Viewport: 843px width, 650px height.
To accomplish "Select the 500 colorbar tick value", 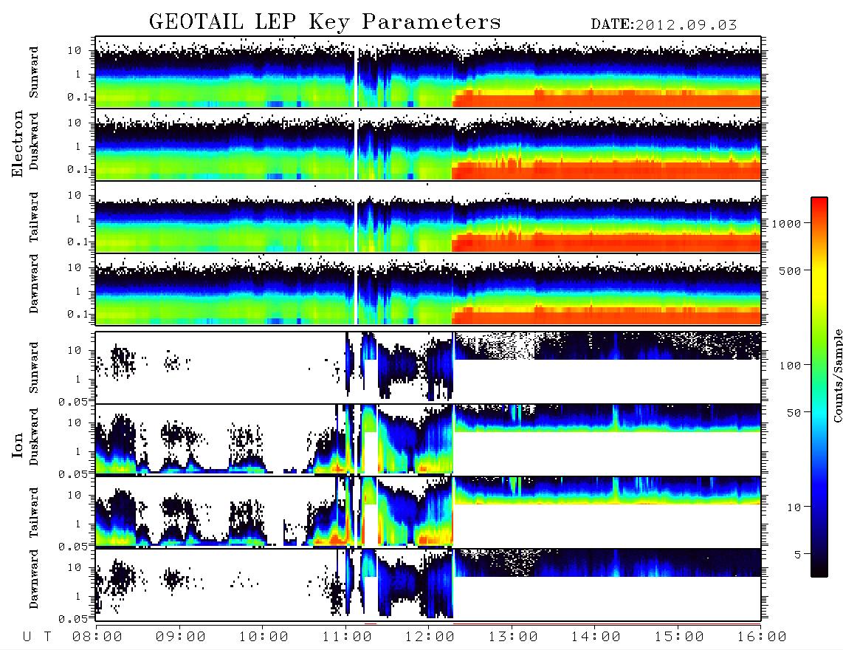I will point(790,270).
